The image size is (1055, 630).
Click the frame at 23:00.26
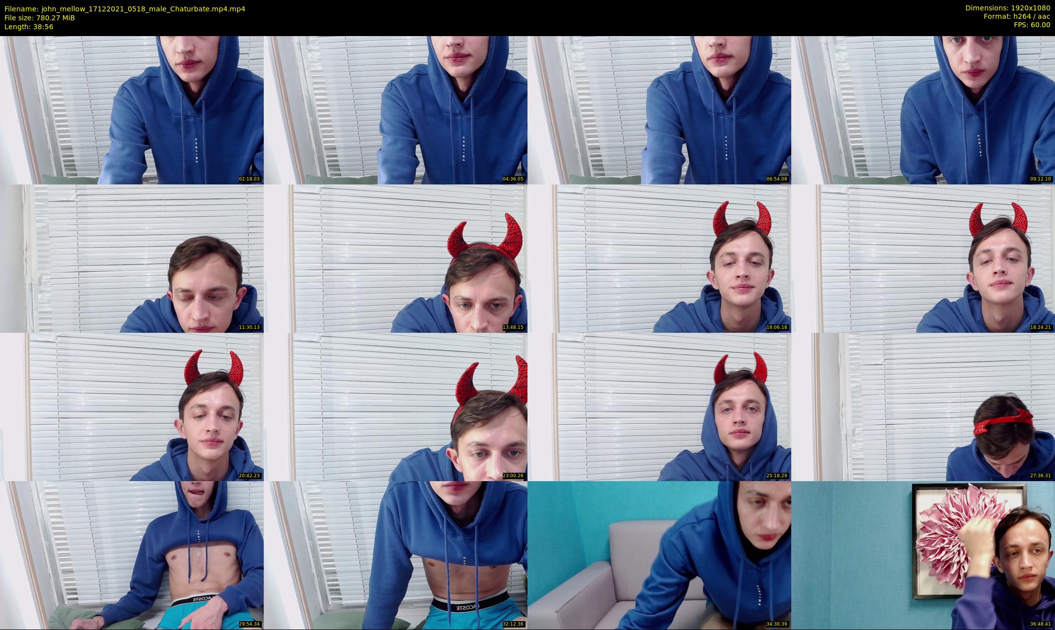395,406
